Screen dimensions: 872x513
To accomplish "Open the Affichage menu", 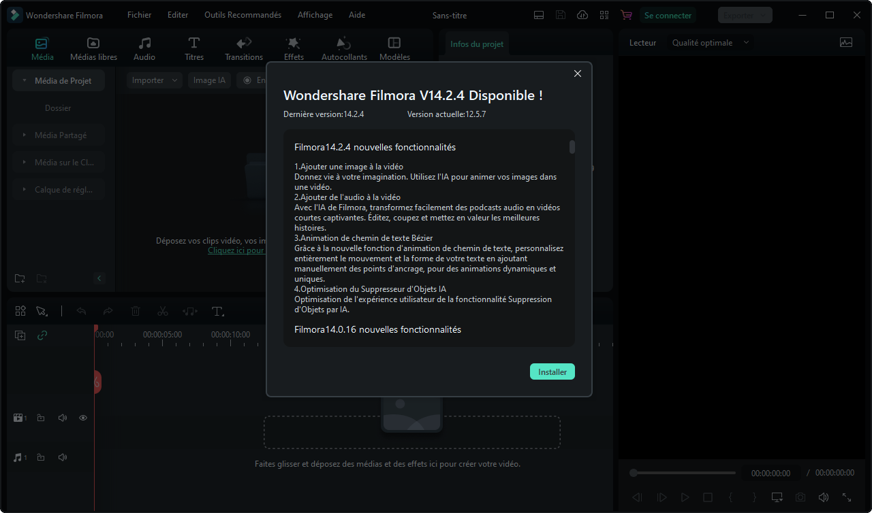I will [x=315, y=15].
